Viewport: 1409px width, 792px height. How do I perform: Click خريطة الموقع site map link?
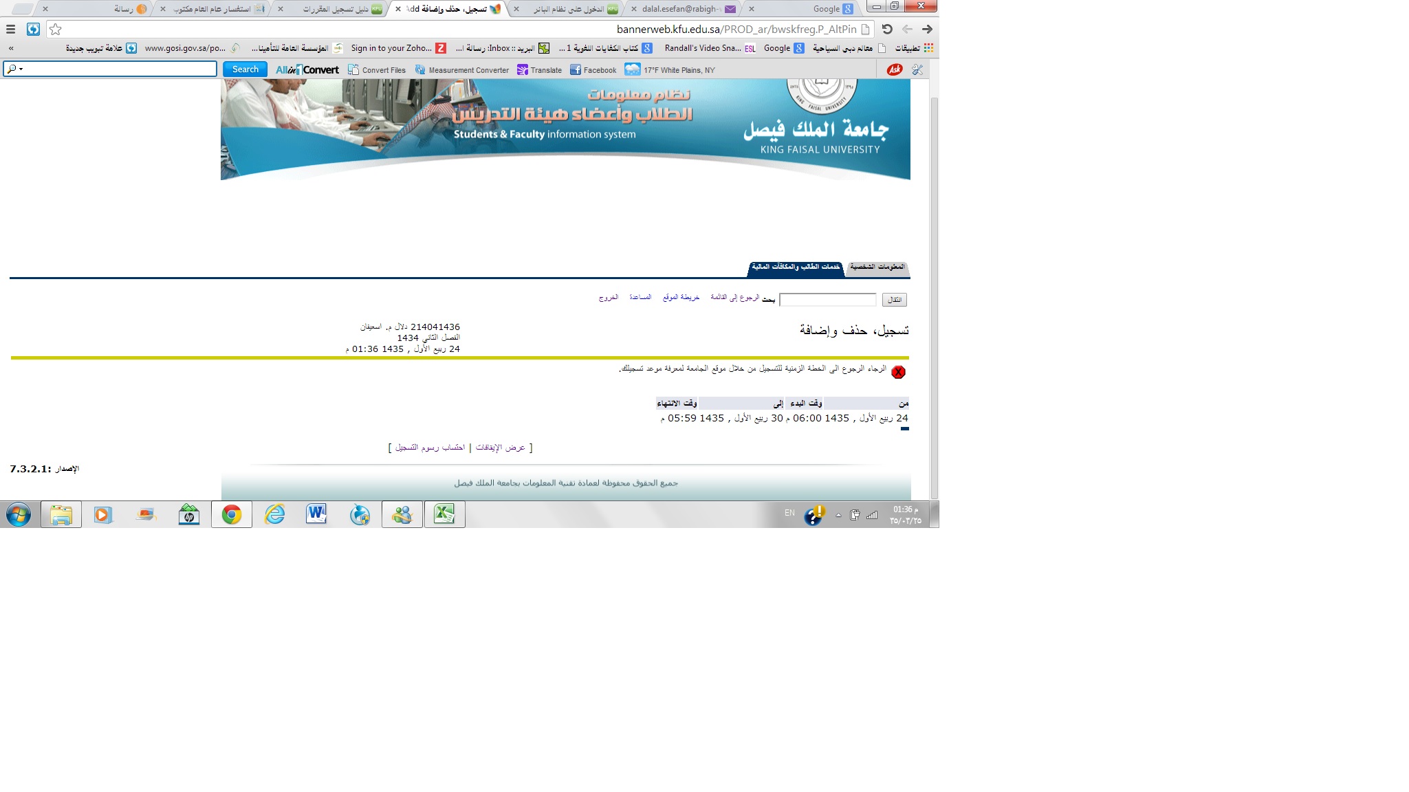click(x=681, y=297)
